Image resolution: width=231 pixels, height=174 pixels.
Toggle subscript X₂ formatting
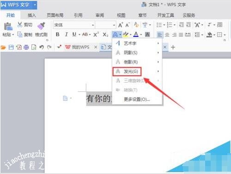click(105, 35)
